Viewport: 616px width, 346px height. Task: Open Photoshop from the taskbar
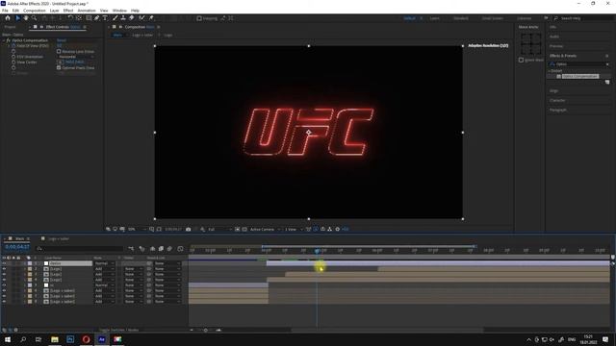pos(70,339)
